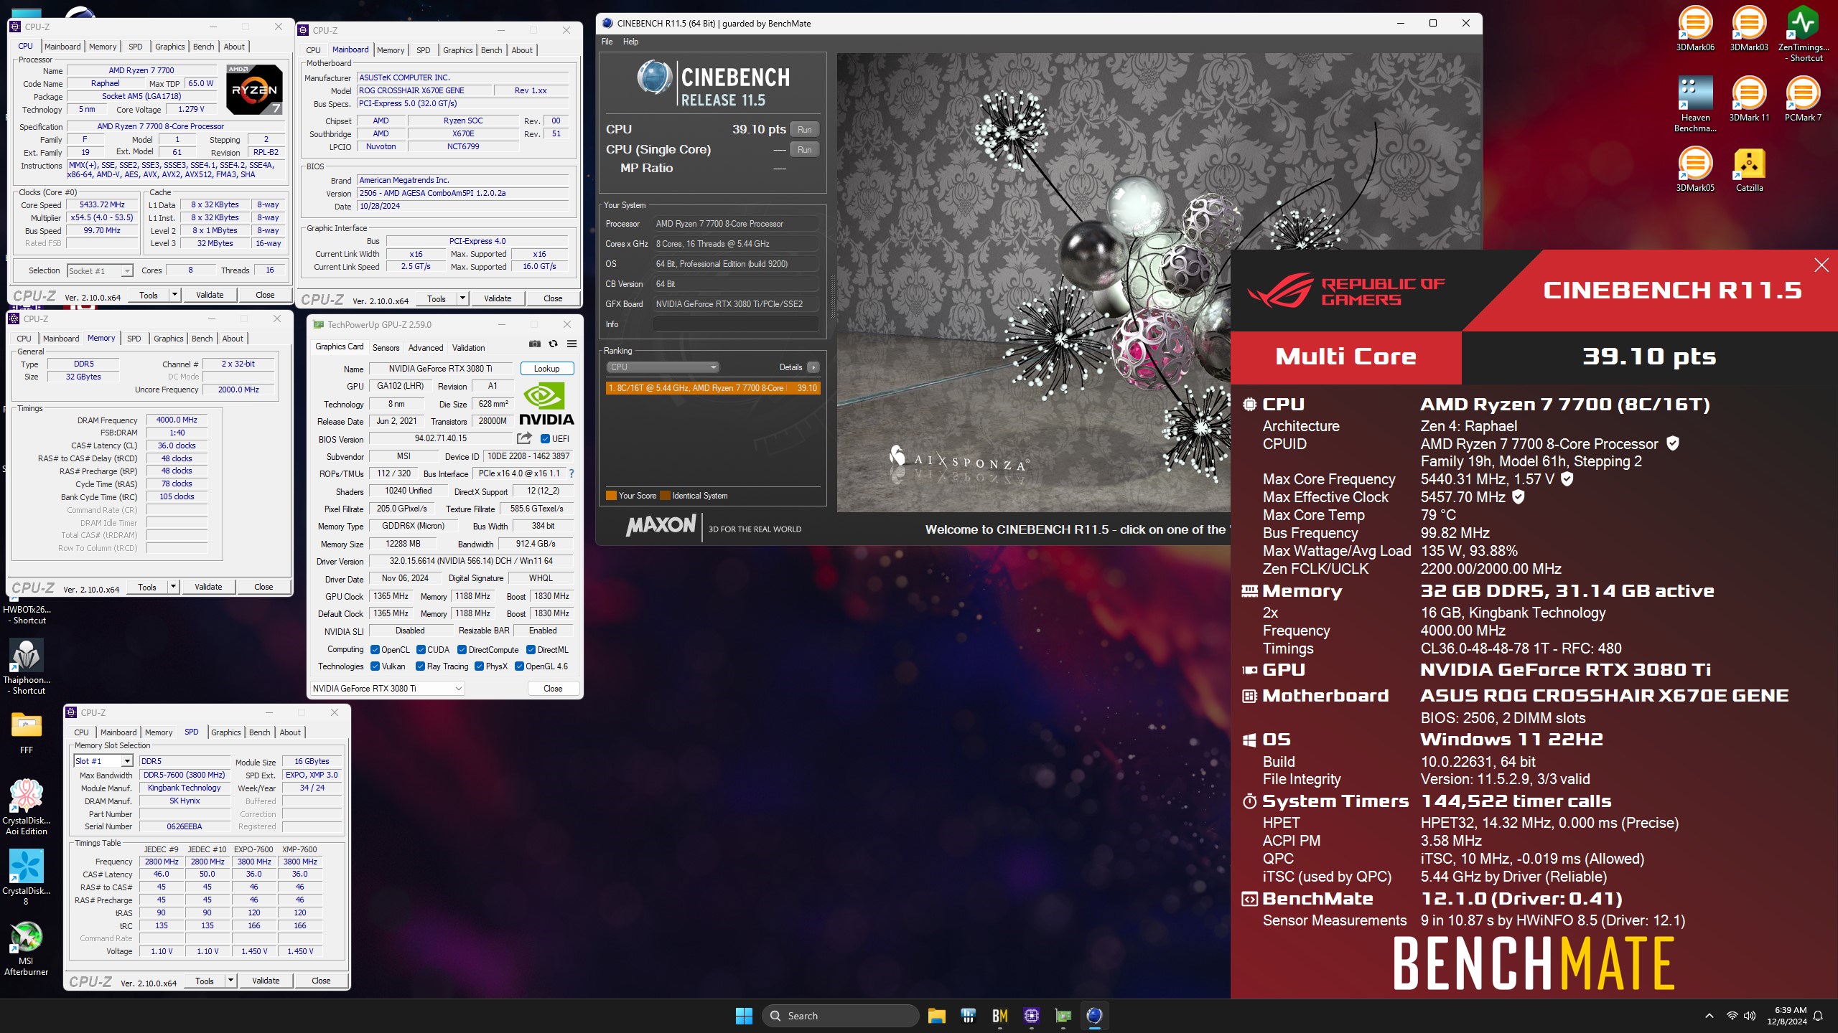Open Thaiphoon Burner shortcut icon
The width and height of the screenshot is (1838, 1033).
tap(27, 666)
